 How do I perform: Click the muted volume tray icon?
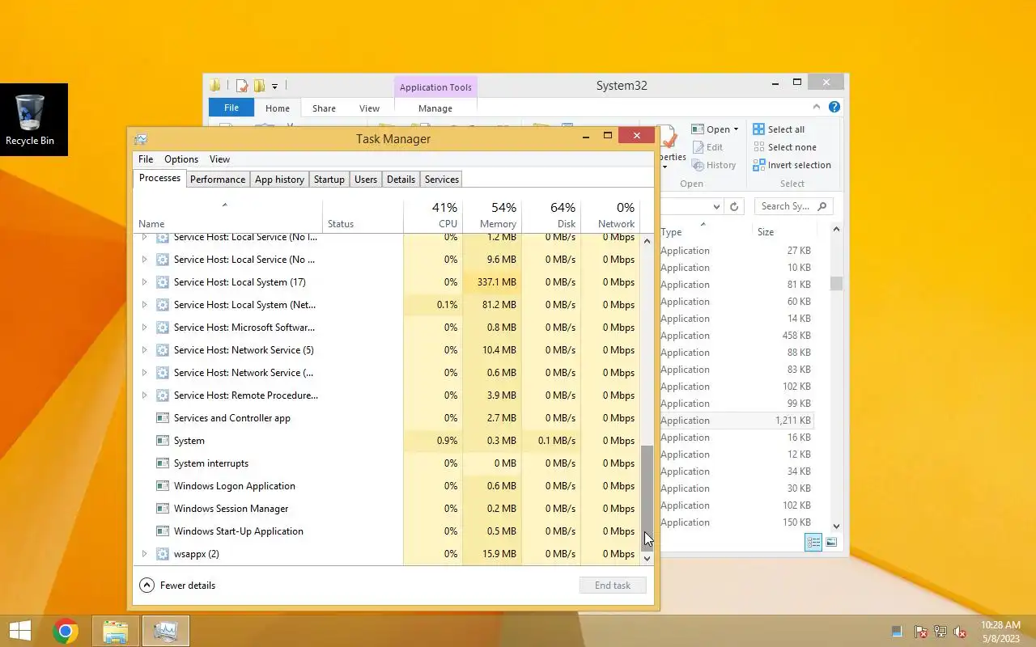click(960, 632)
